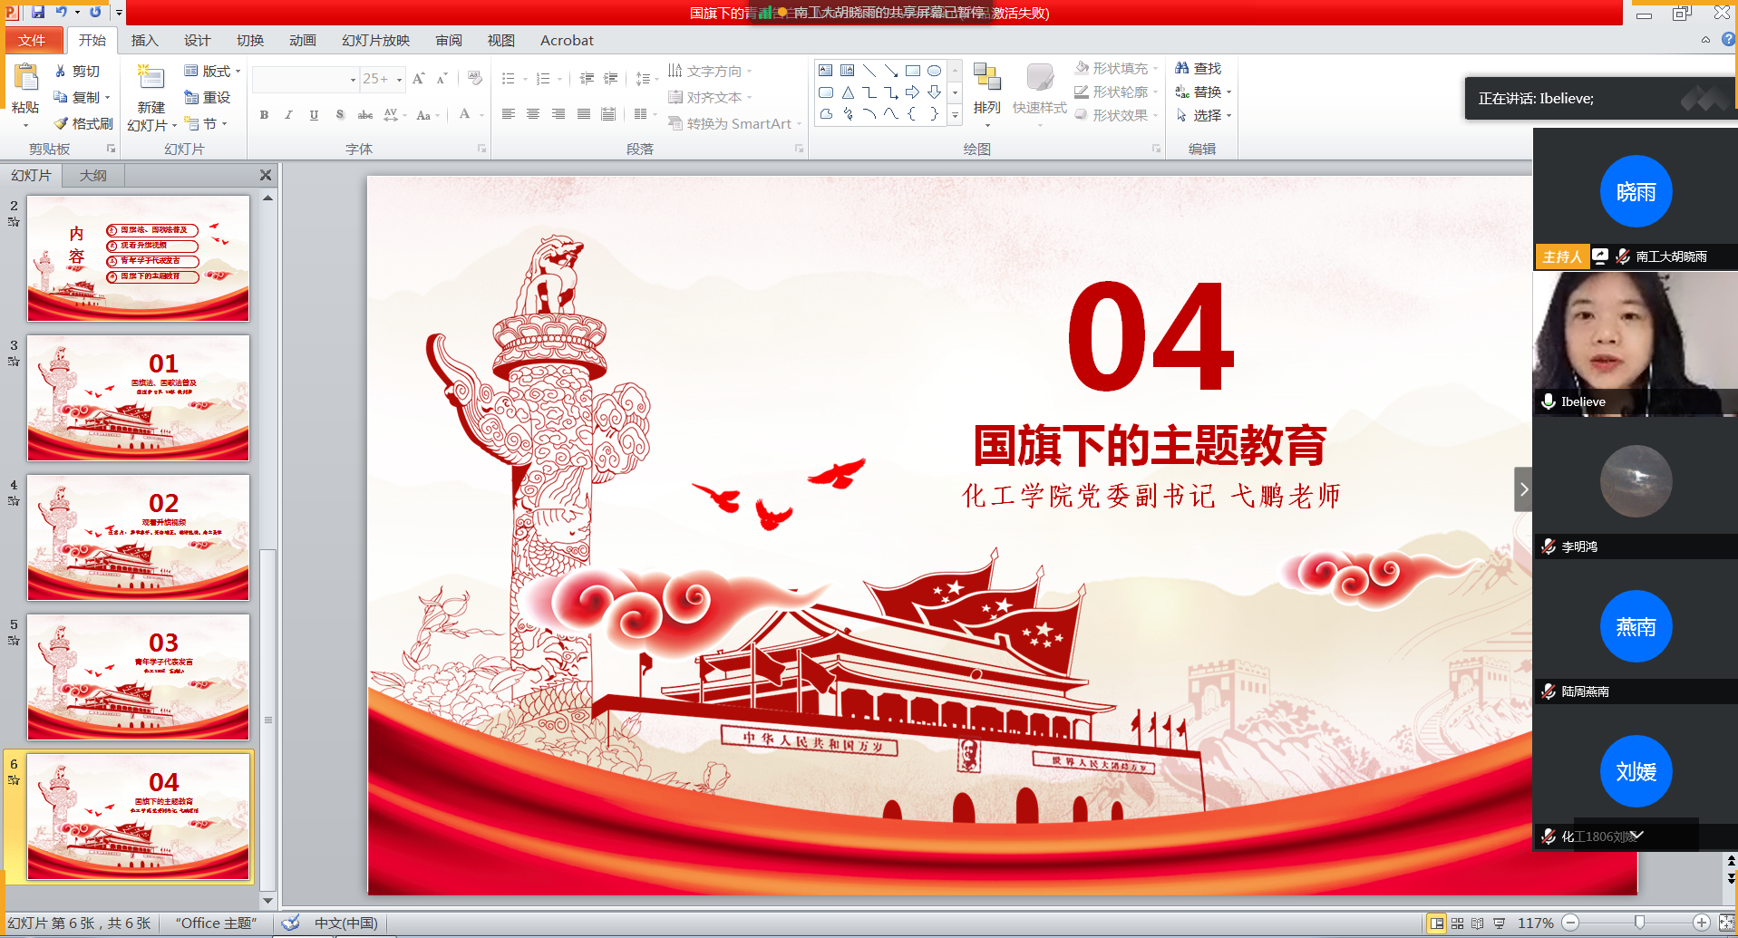Click the Paste (粘贴) clipboard icon

pyautogui.click(x=25, y=79)
